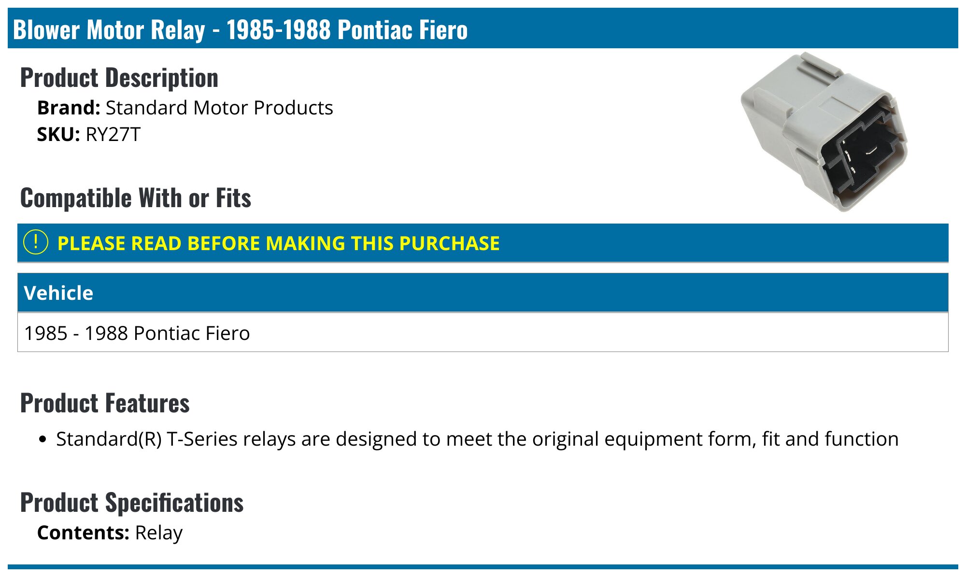Click the Contents: Relay specification line

tap(110, 533)
